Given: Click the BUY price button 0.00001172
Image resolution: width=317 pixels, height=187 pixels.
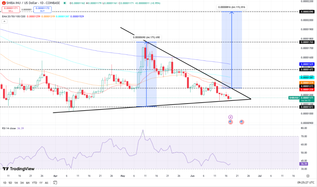Looking at the screenshot, I should coord(43,9).
